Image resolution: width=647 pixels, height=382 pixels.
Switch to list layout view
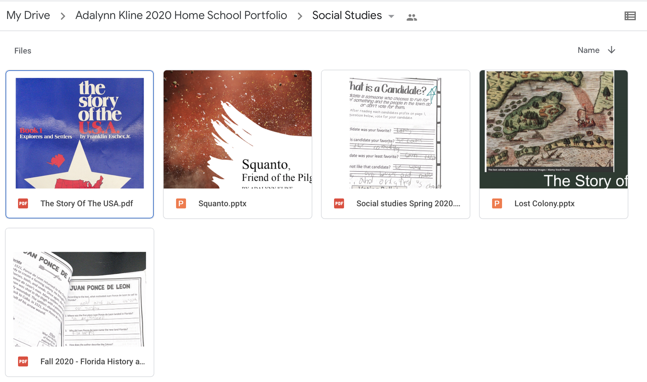click(630, 16)
